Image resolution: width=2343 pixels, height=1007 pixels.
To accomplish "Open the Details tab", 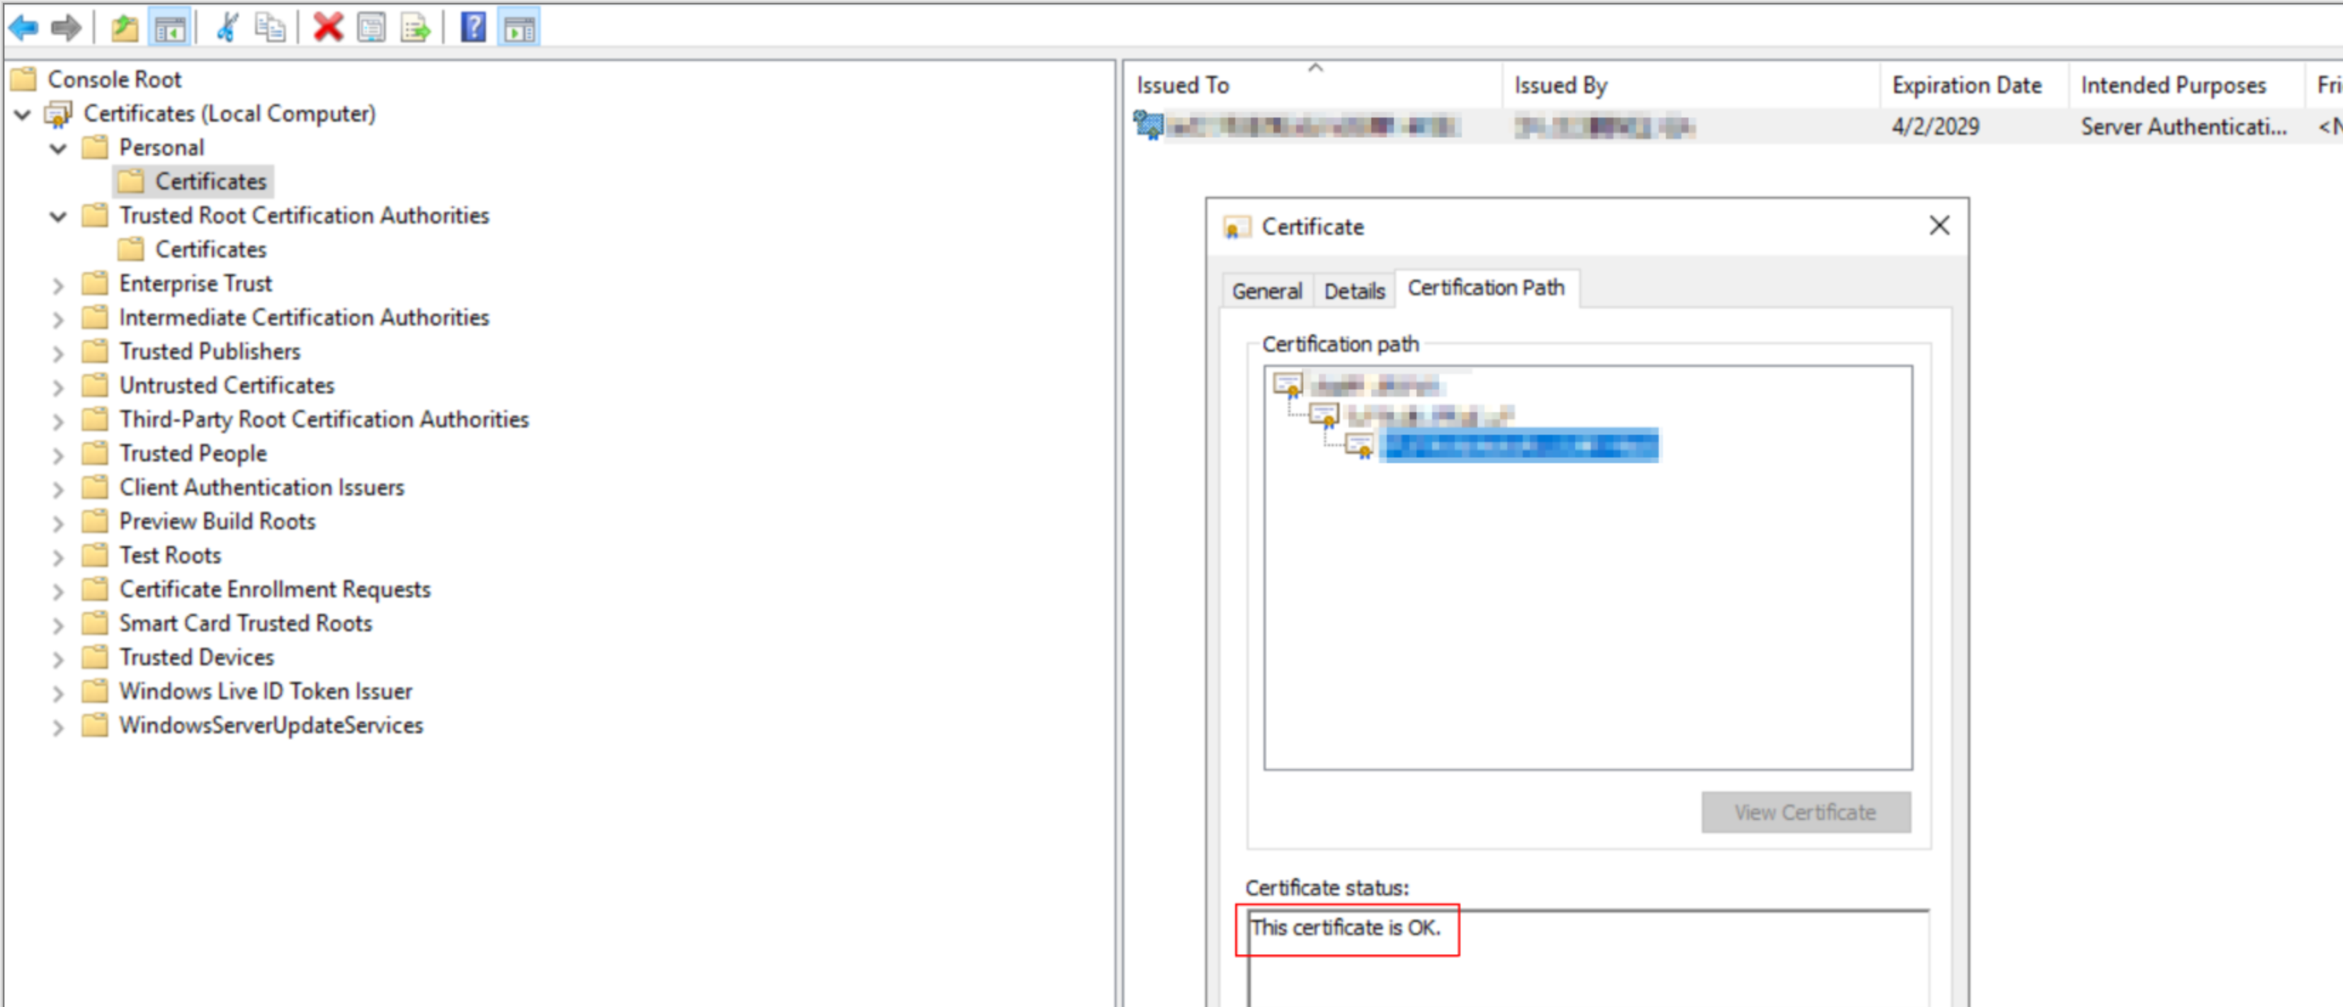I will [x=1354, y=291].
